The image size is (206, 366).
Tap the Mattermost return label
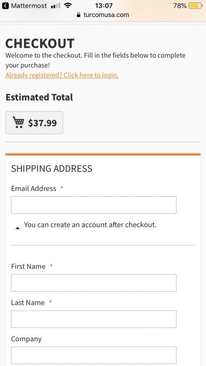pyautogui.click(x=28, y=6)
